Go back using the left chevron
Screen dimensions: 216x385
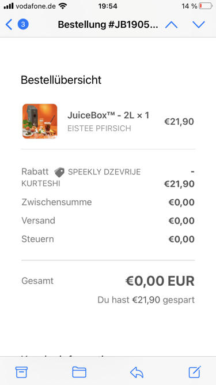pyautogui.click(x=9, y=25)
